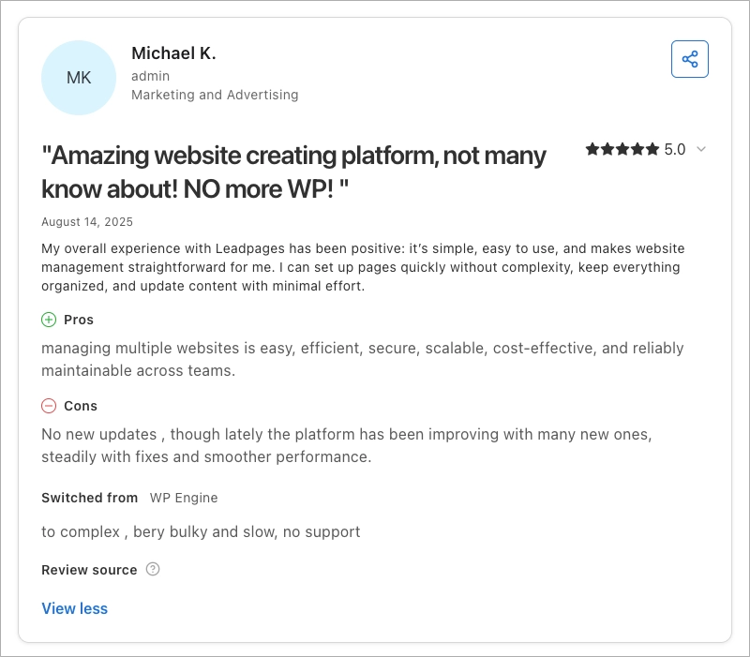This screenshot has height=657, width=750.
Task: Click the Switched from label
Action: click(x=89, y=498)
